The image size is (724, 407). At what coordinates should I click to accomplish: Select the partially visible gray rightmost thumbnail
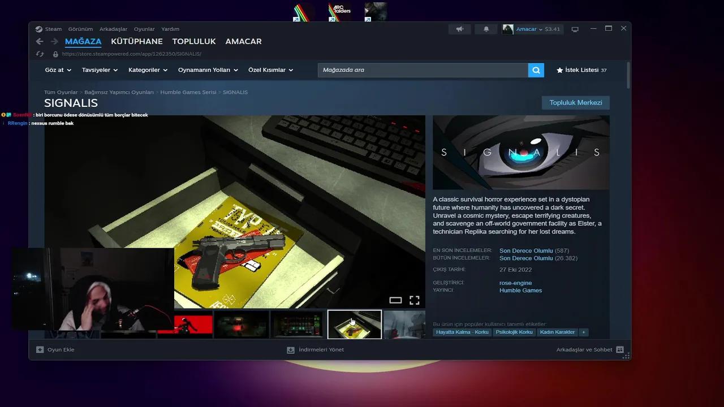[404, 324]
